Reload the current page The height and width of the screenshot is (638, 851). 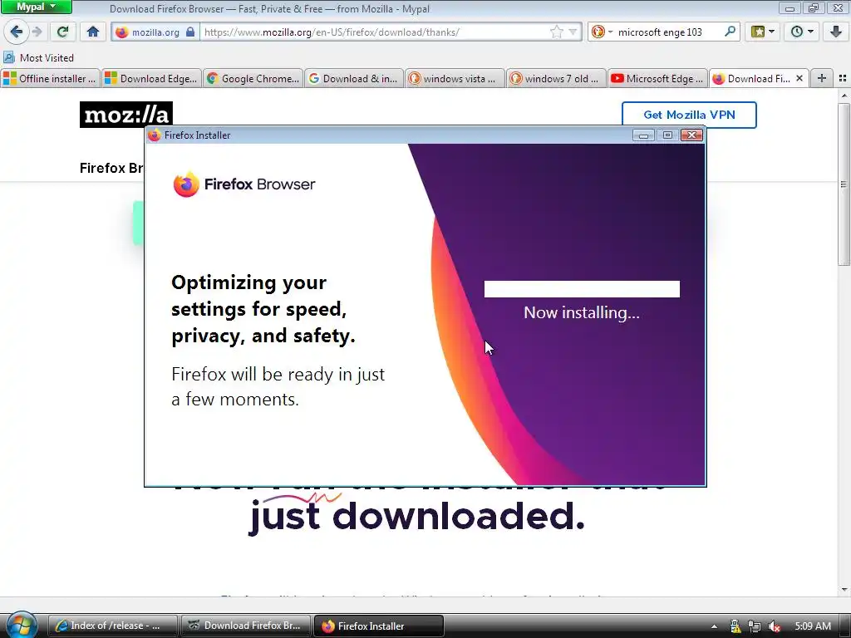pos(62,32)
